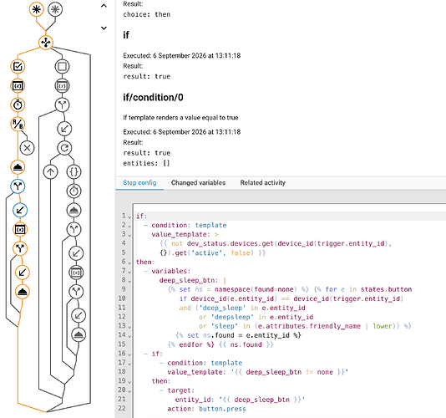Select the grey untriggered trigger node
Screen dimensions: 446x418
pyautogui.click(x=55, y=9)
